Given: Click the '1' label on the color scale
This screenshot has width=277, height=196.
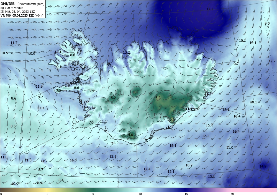Looking at the screenshot, I should click(x=47, y=194).
